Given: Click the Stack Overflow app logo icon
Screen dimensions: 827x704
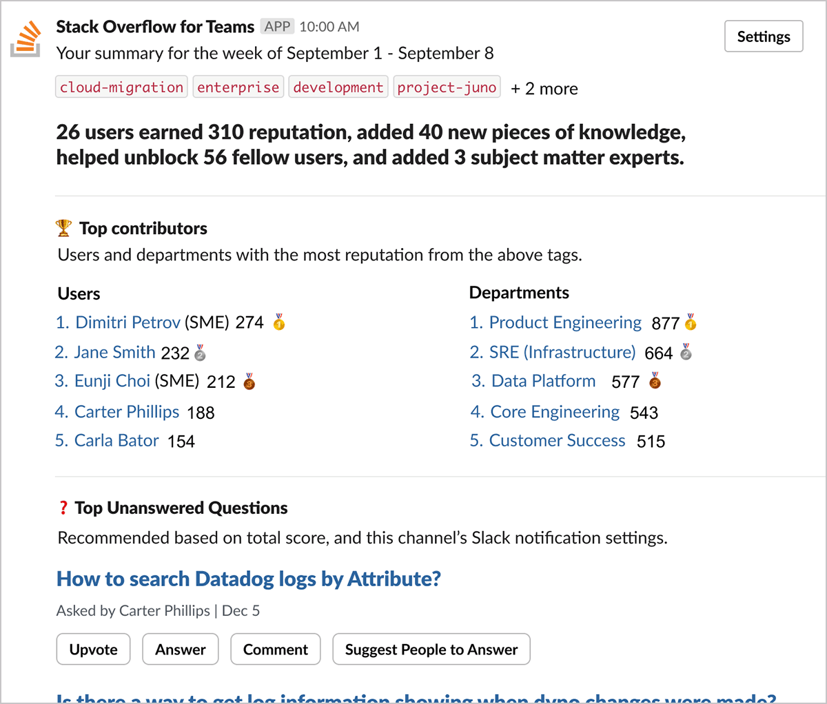Looking at the screenshot, I should click(x=26, y=39).
